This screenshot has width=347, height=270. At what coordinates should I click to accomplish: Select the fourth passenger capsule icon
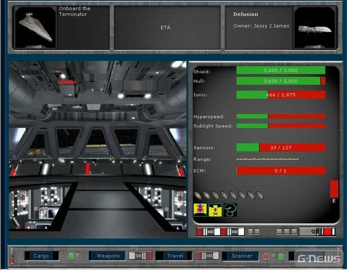(224, 195)
